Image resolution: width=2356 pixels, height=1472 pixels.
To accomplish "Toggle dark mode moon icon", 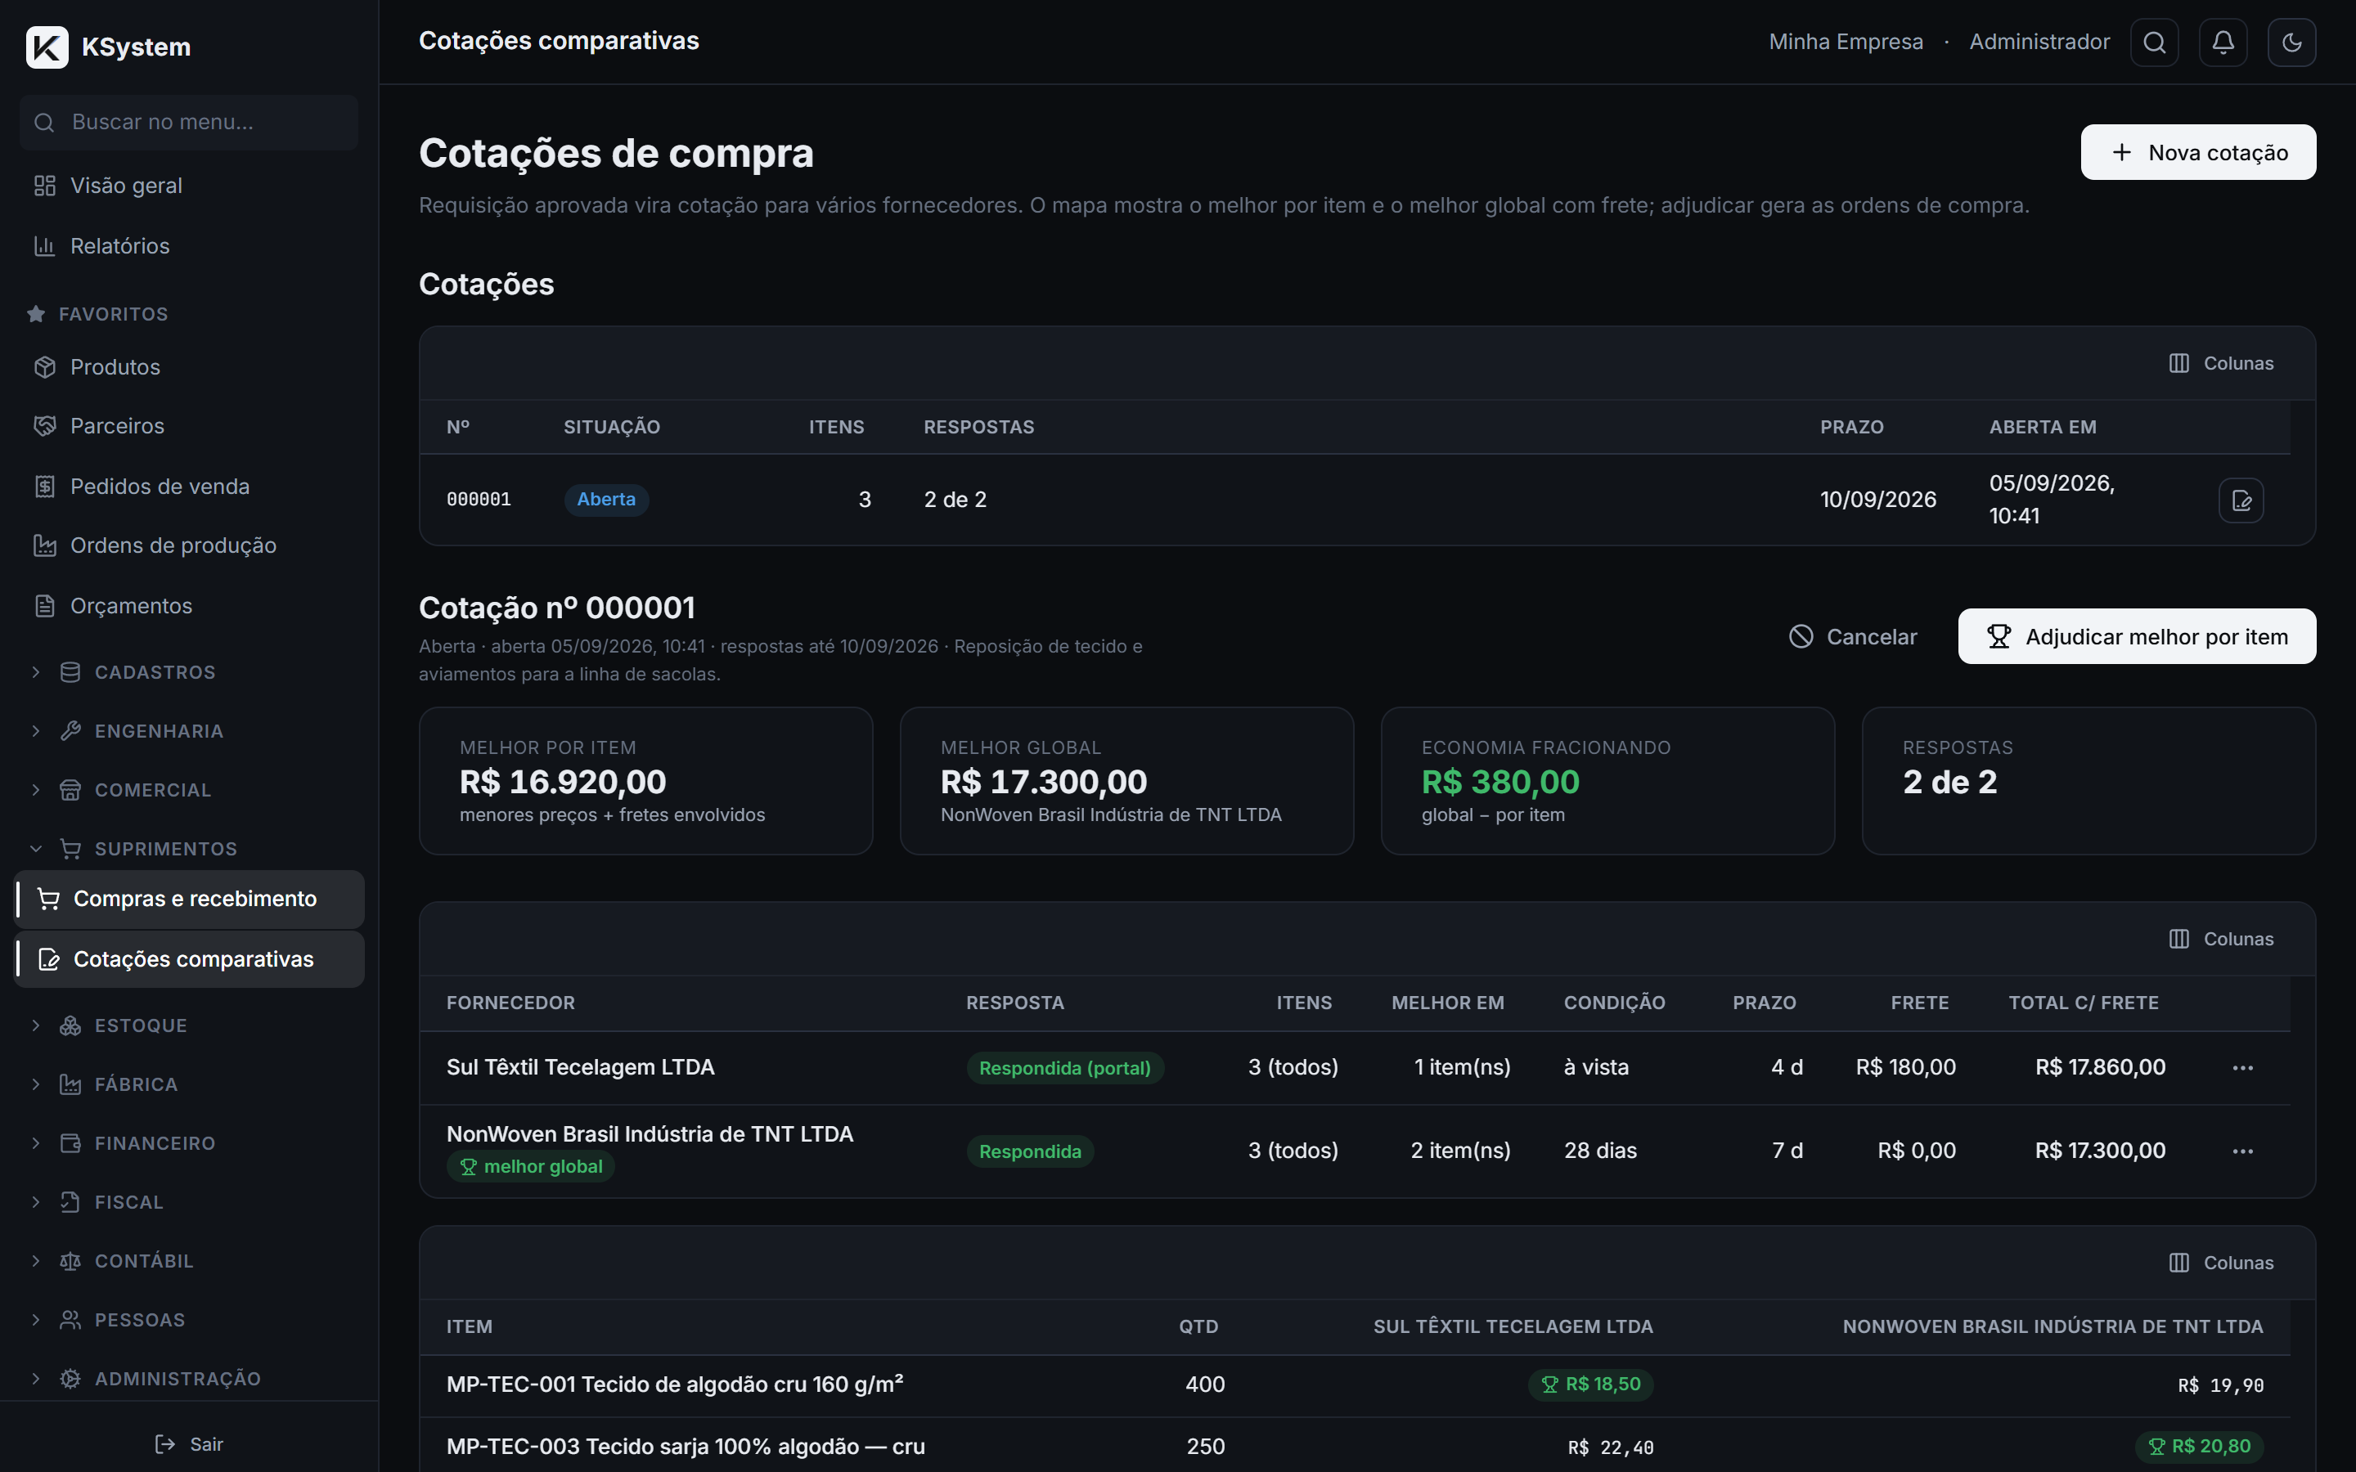I will (x=2291, y=42).
